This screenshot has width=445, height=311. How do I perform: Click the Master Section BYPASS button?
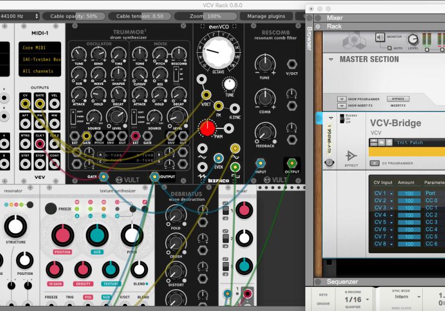(398, 99)
